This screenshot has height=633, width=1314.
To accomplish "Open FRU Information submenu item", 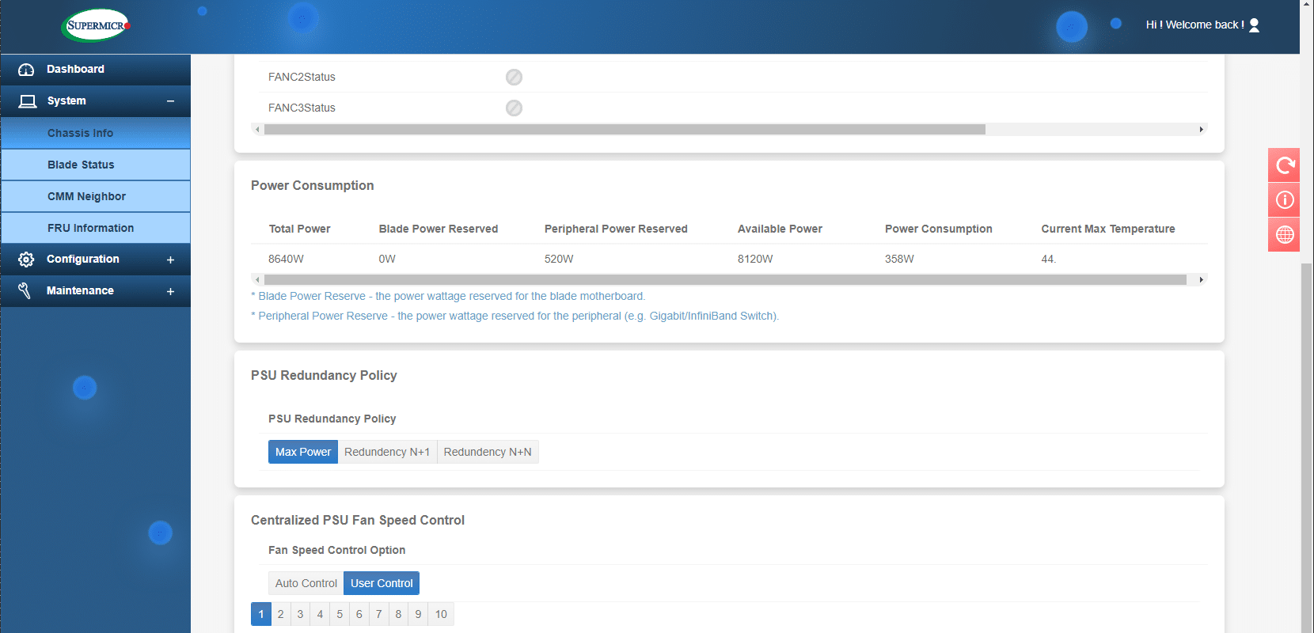I will pyautogui.click(x=96, y=228).
